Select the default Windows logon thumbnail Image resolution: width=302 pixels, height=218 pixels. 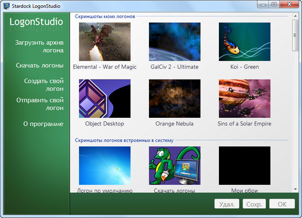[105, 166]
